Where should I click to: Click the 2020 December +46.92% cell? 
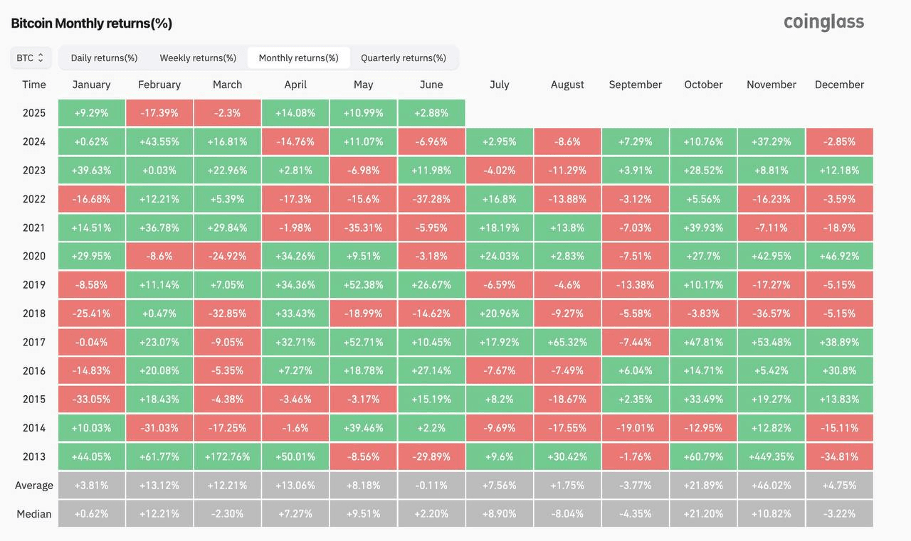[x=840, y=256]
